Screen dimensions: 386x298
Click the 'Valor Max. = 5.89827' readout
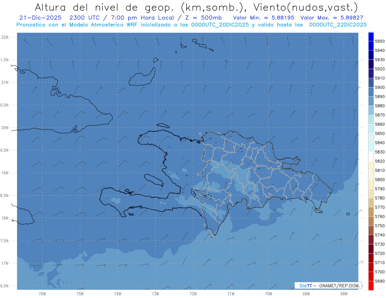tap(332, 18)
